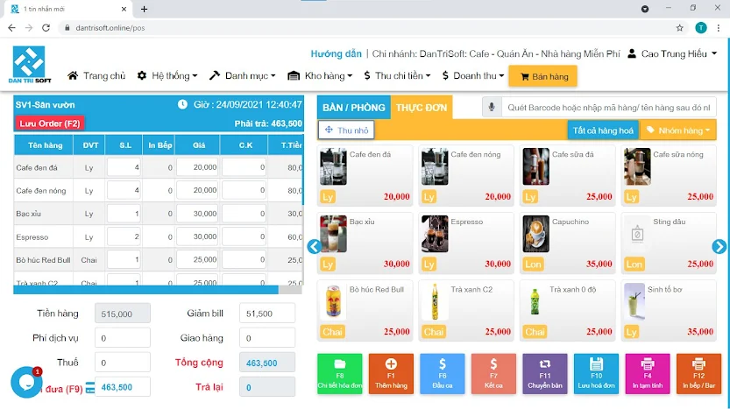Go to Trang chủ
Screen dimensions: 730x409
click(x=96, y=75)
